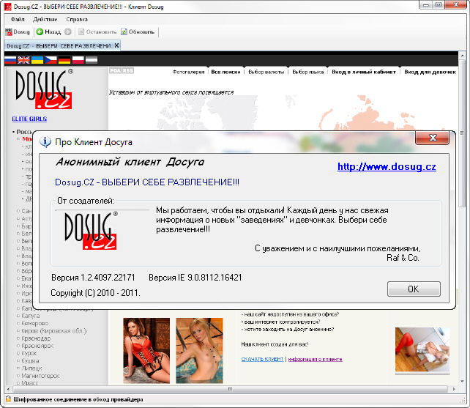Click the Dosug.cz logo in about dialog
Image resolution: width=470 pixels, height=408 pixels.
pos(91,231)
